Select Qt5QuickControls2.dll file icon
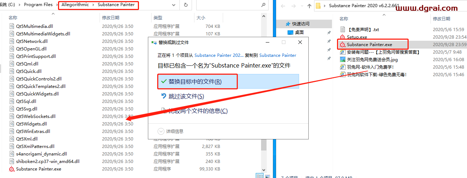This screenshot has height=178, width=467. [x=12, y=79]
